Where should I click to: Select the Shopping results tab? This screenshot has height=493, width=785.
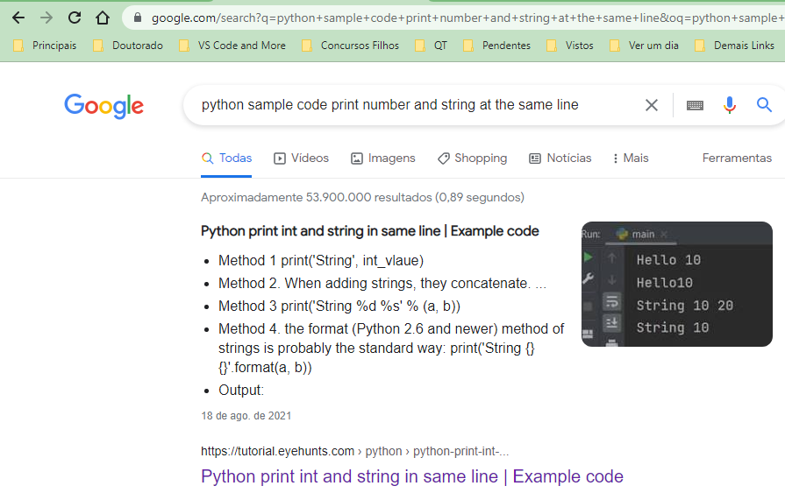[472, 158]
